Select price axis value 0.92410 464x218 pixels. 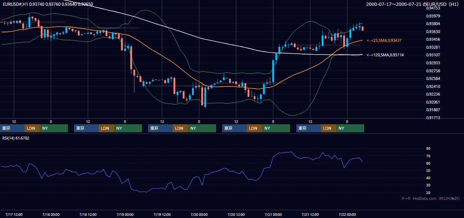point(433,86)
